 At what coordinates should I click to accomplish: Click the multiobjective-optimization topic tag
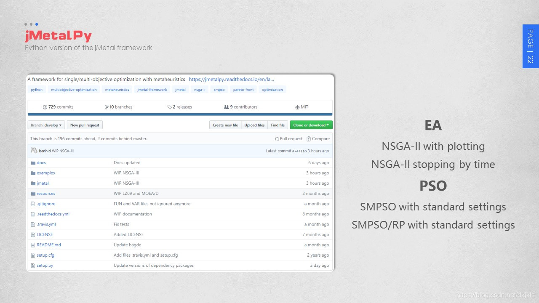tap(74, 90)
